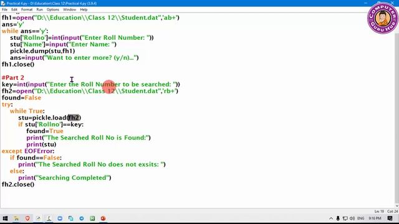Click the Python file icon in title bar
The image size is (399, 224).
pos(3,3)
